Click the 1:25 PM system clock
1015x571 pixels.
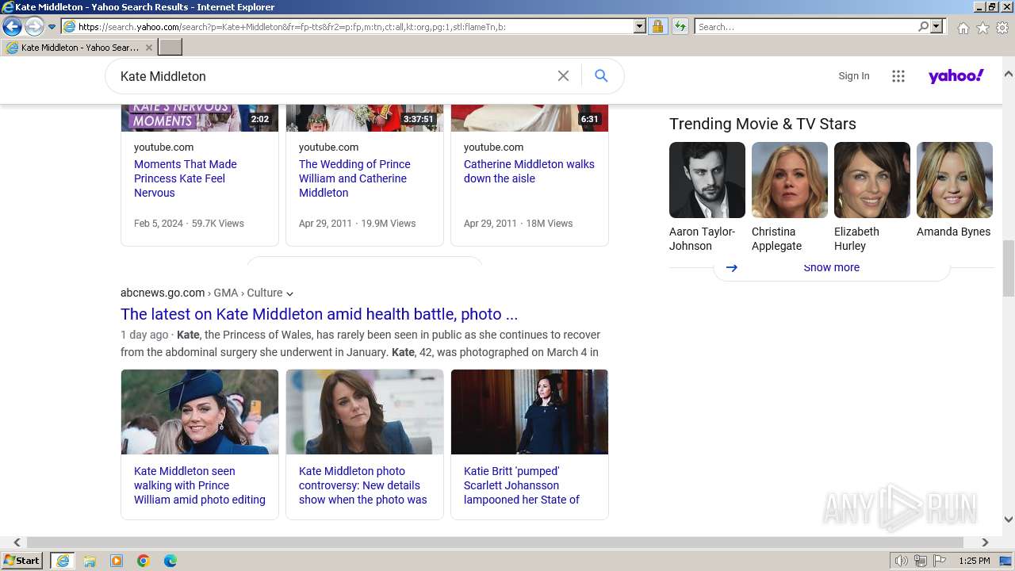click(x=974, y=561)
